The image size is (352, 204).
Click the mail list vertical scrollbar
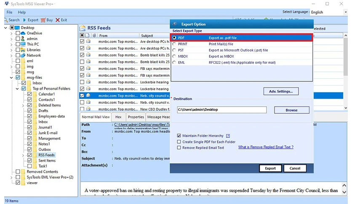click(x=346, y=57)
